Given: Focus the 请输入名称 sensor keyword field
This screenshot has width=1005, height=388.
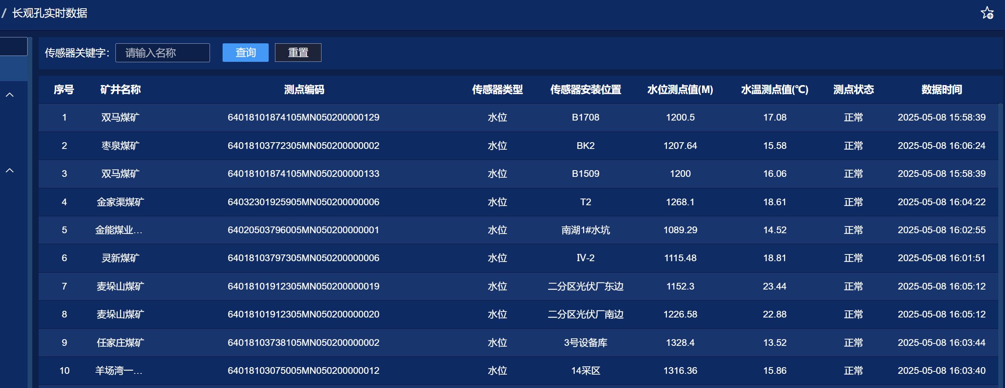Looking at the screenshot, I should pos(162,53).
